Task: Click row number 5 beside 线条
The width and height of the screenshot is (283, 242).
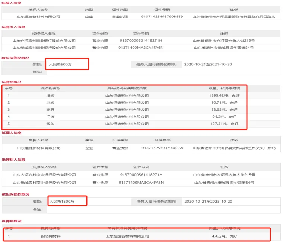Action: click(x=9, y=124)
